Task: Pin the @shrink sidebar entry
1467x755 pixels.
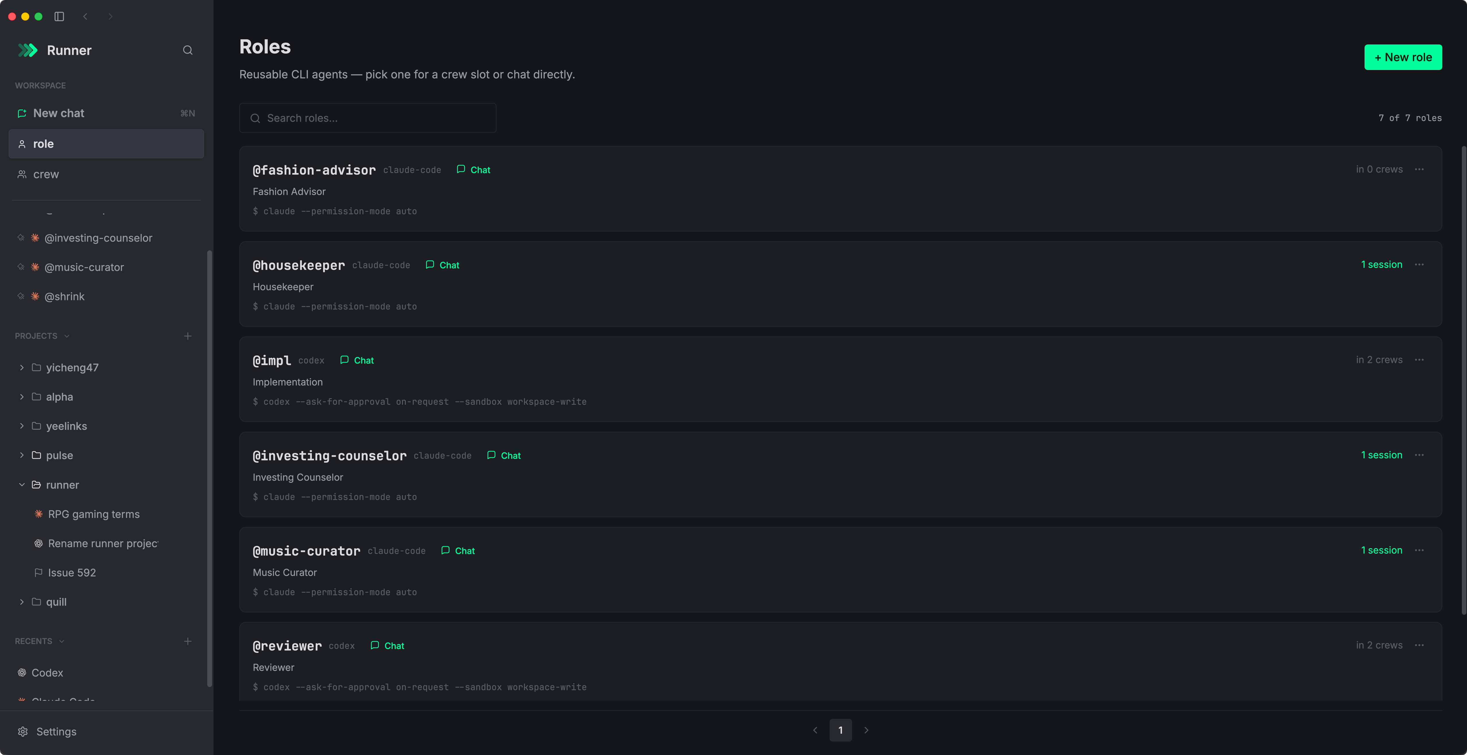Action: 21,296
